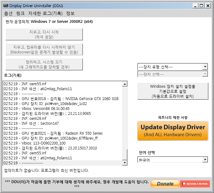Click the log scrollbar down arrow
Viewport: 214px width, 193px height.
pos(125,163)
